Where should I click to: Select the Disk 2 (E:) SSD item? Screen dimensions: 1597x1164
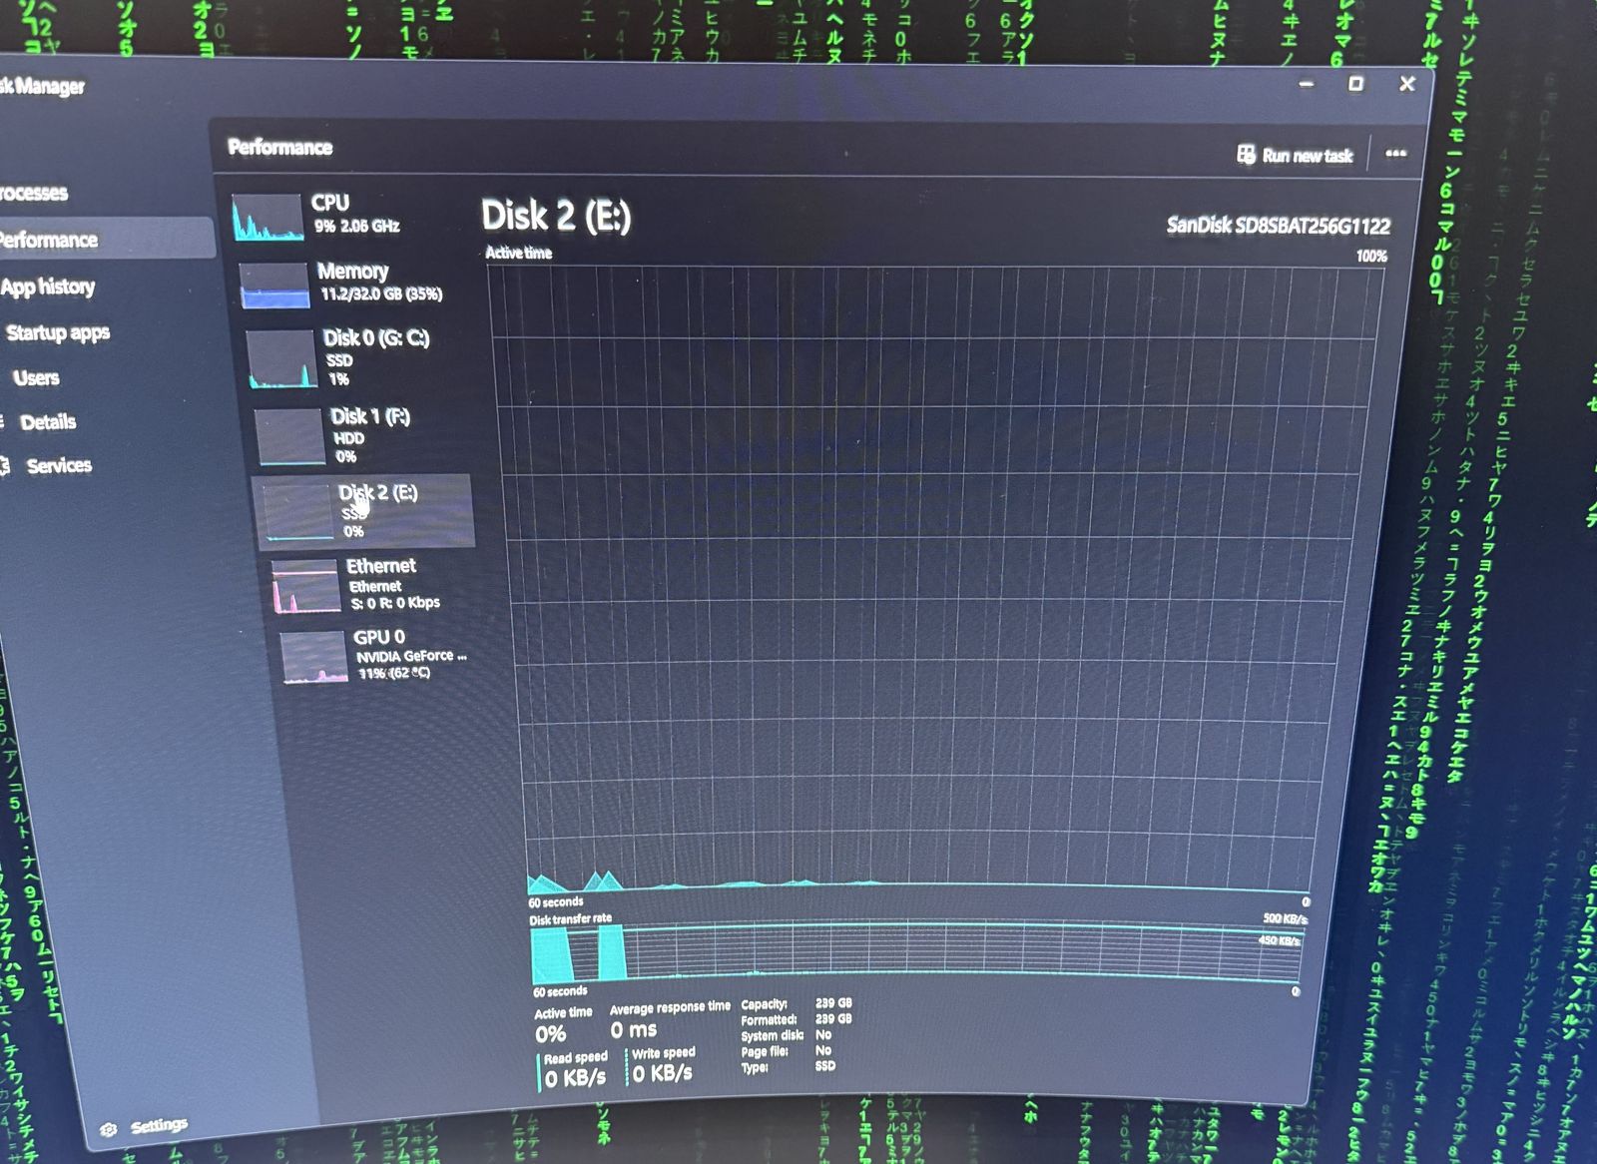(x=364, y=511)
